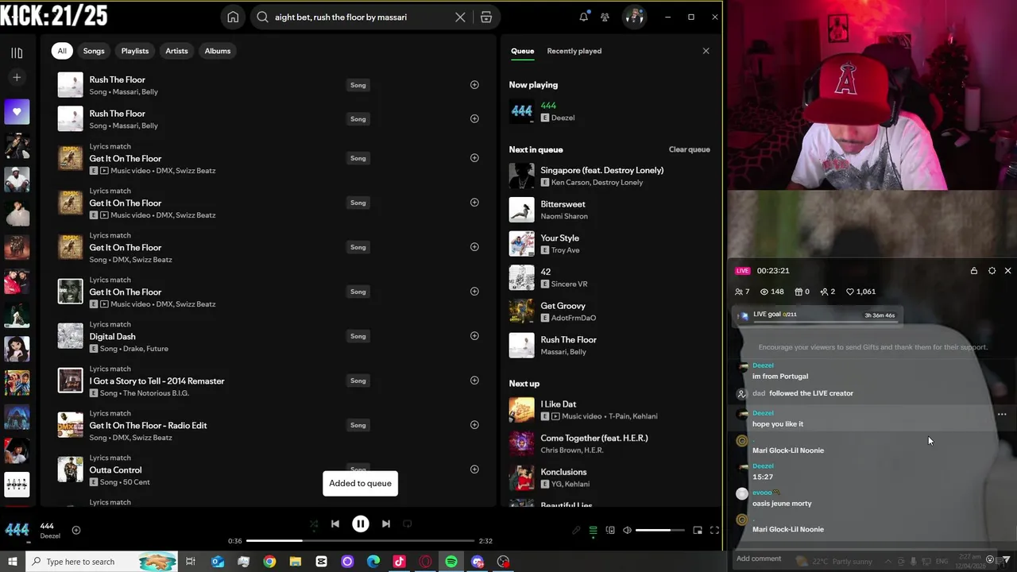Image resolution: width=1017 pixels, height=572 pixels.
Task: Open the viewer count icon showing 148
Action: [x=764, y=292]
